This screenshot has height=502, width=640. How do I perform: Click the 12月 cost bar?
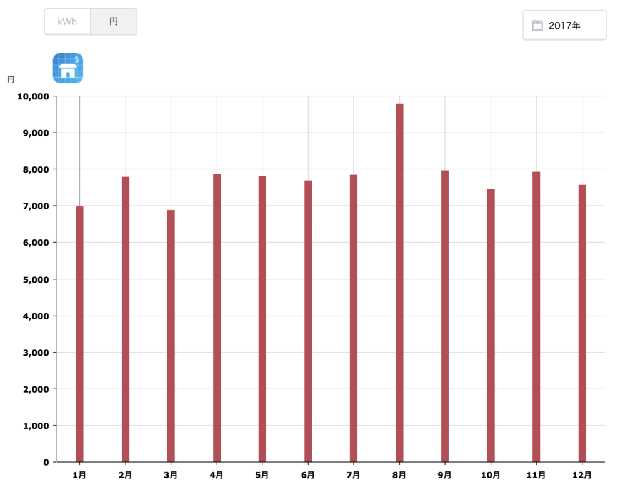[582, 323]
